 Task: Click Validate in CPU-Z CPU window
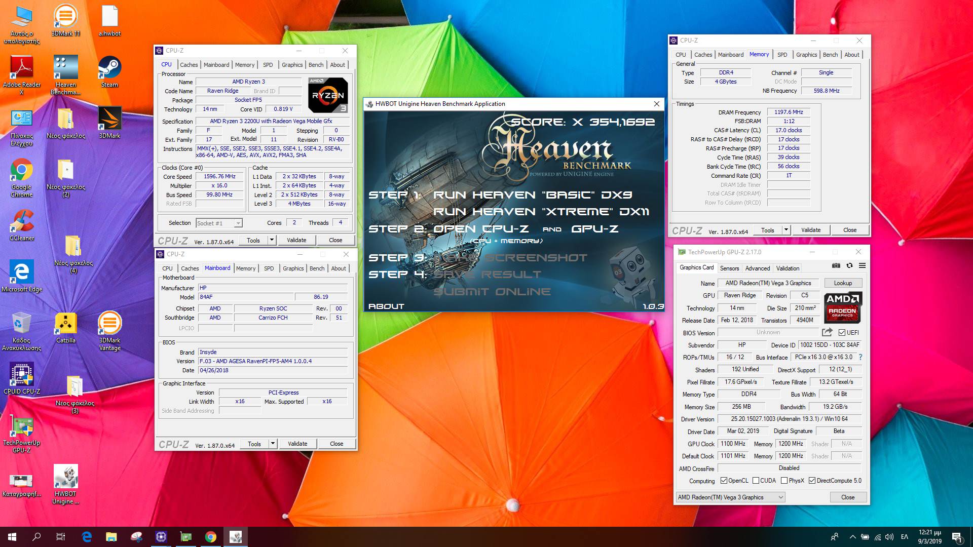(x=296, y=240)
